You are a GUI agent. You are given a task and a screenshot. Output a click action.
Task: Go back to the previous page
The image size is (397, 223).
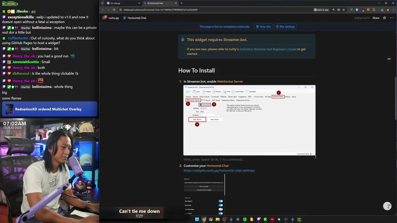click(x=103, y=10)
